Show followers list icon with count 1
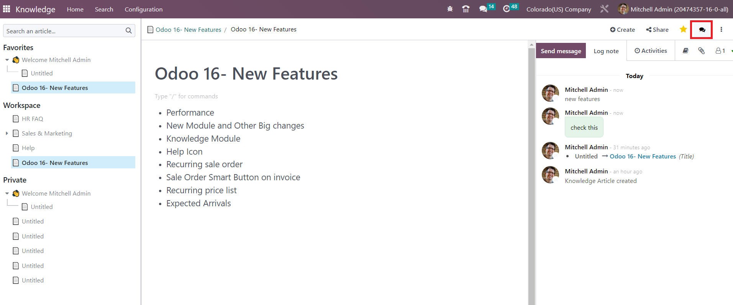 pyautogui.click(x=720, y=51)
